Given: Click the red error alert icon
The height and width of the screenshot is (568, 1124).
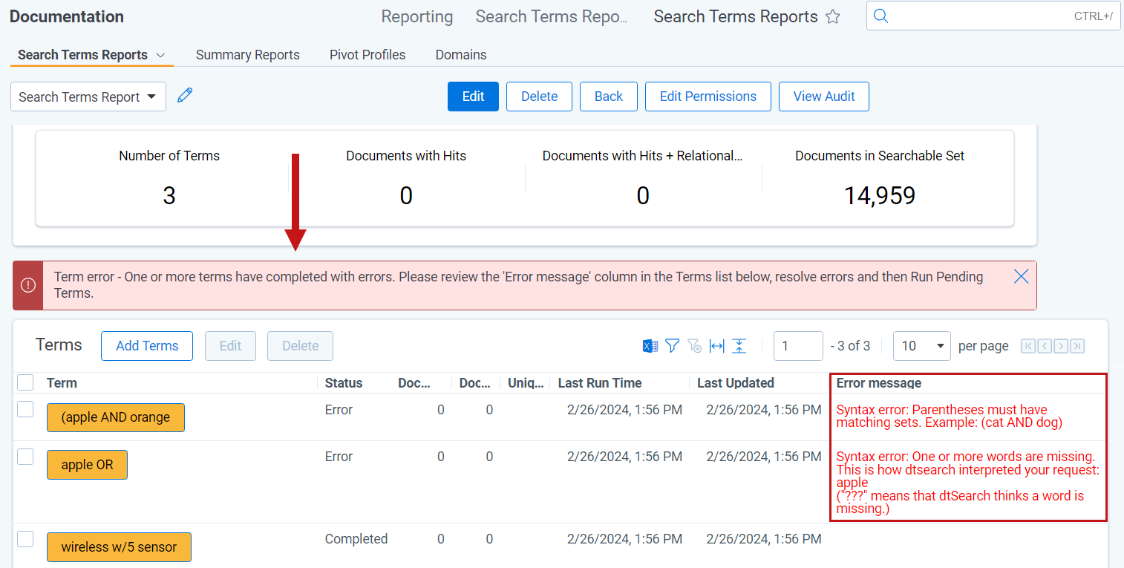Looking at the screenshot, I should pyautogui.click(x=28, y=285).
